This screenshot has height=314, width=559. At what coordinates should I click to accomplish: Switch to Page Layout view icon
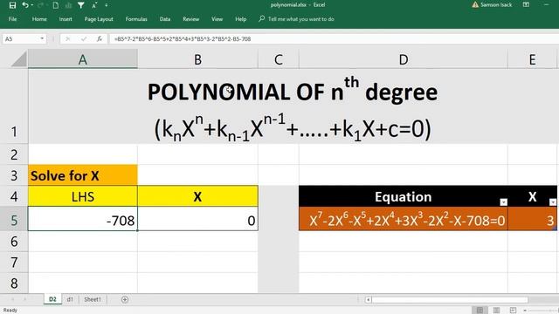pos(496,311)
